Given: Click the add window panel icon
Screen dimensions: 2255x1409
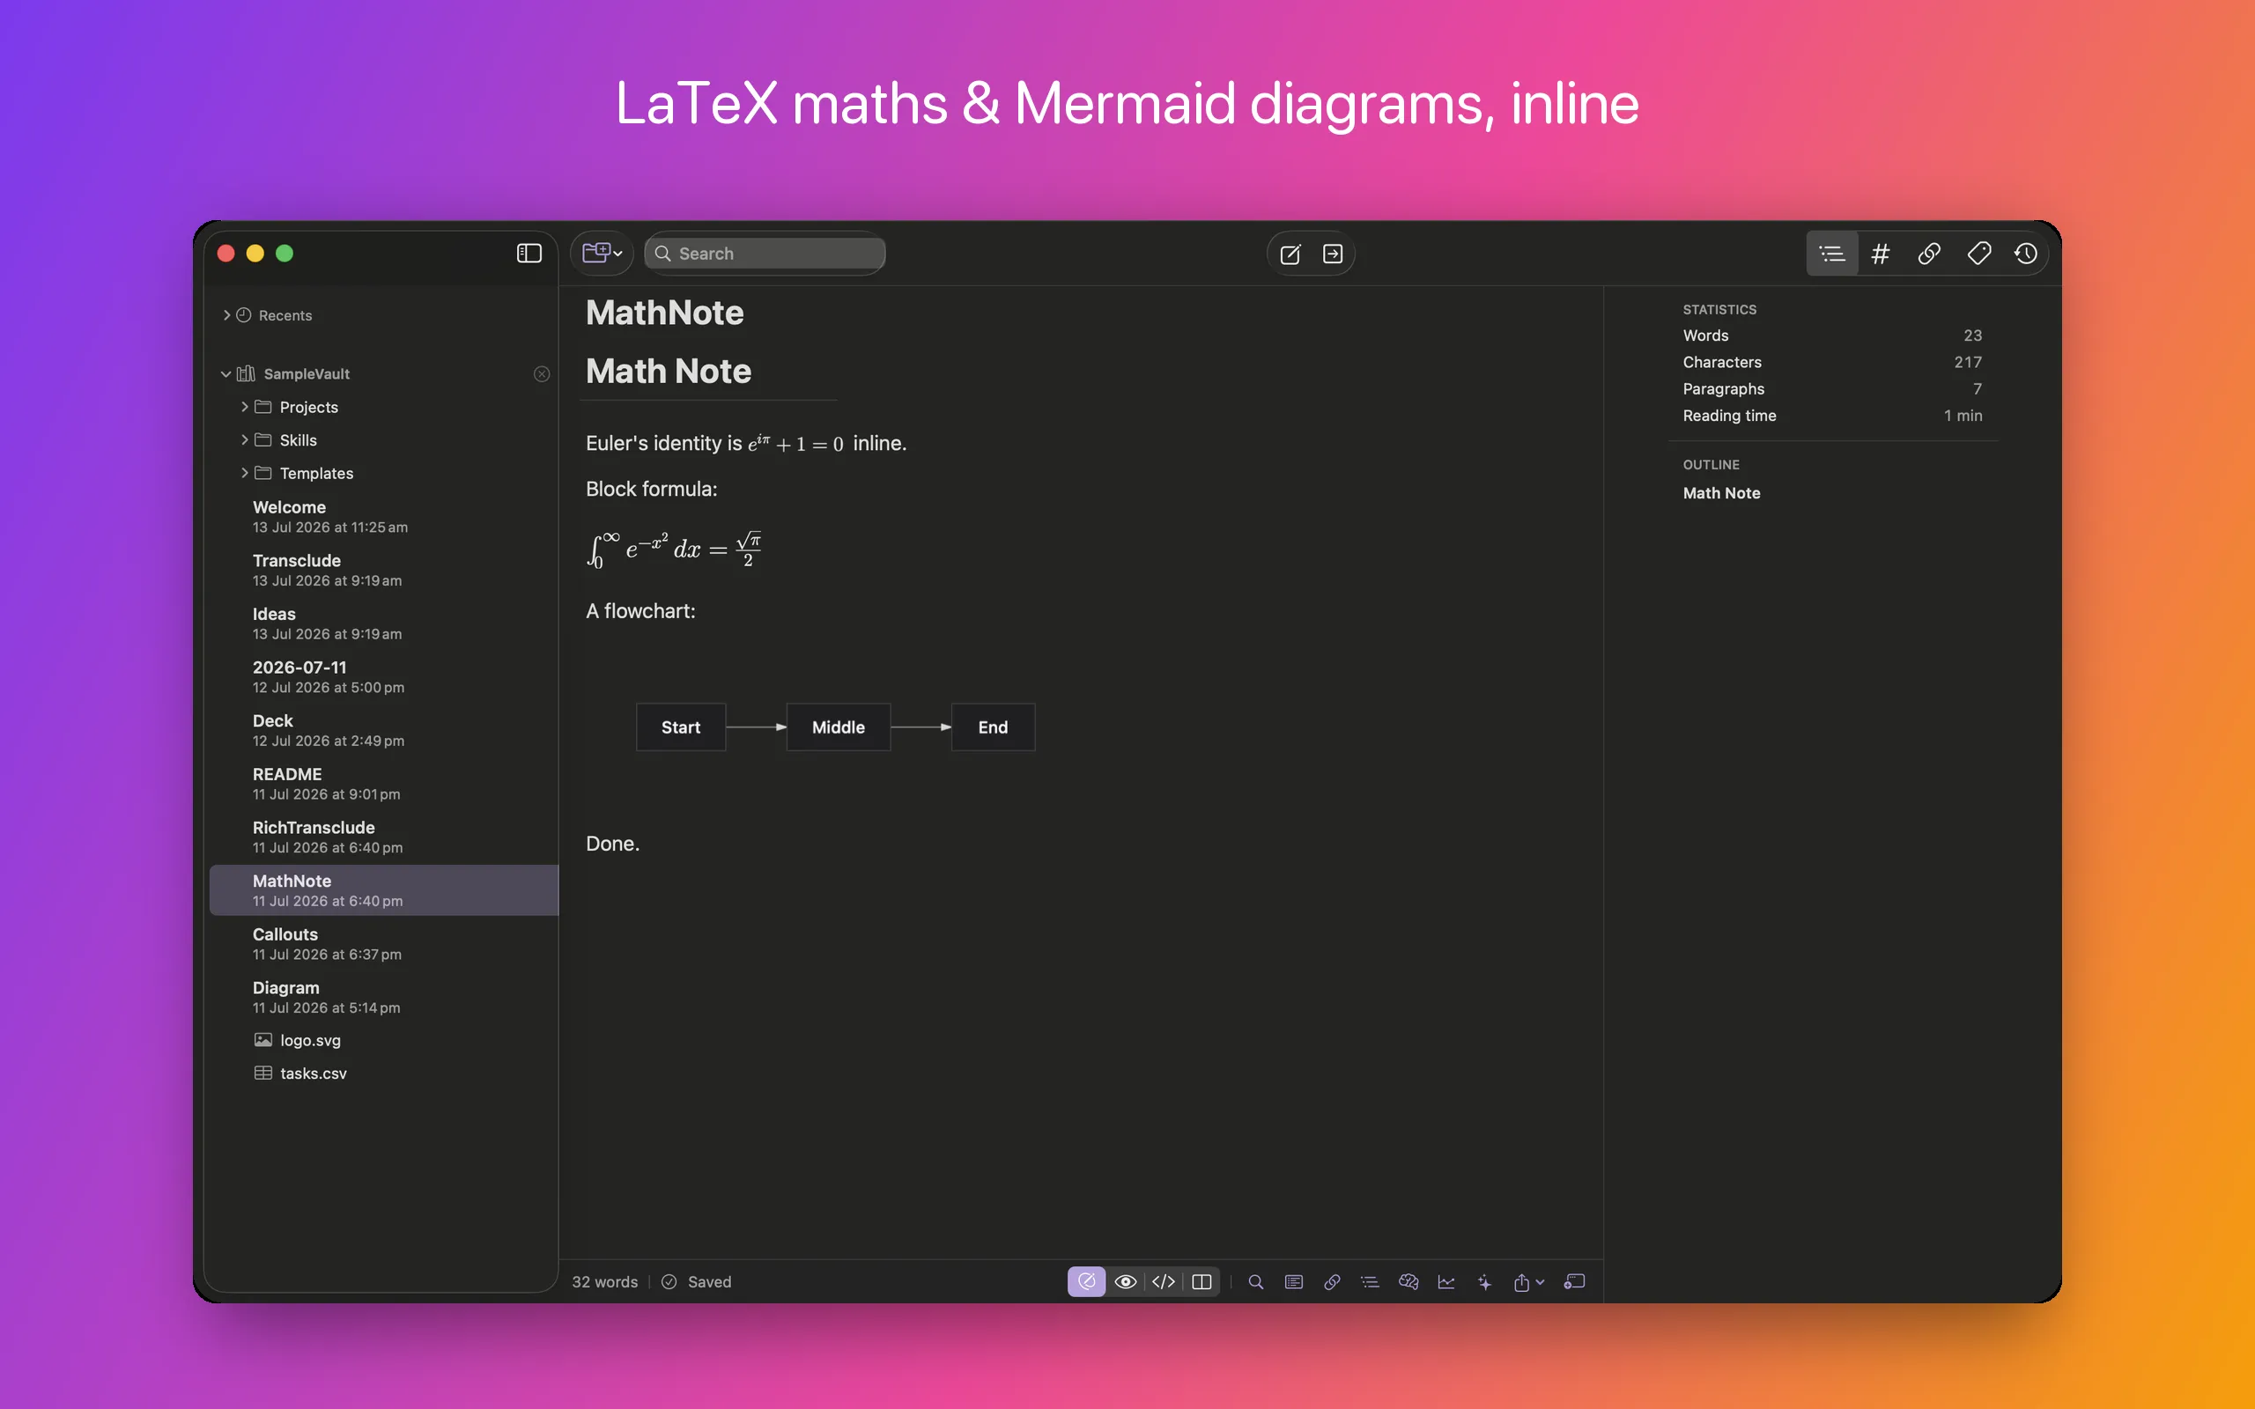Looking at the screenshot, I should click(1575, 1282).
